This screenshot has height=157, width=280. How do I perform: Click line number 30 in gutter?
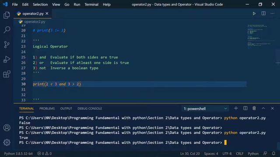tap(23, 84)
